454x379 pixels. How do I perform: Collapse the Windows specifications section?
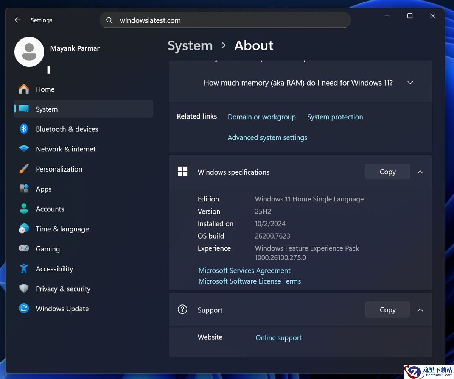(420, 172)
